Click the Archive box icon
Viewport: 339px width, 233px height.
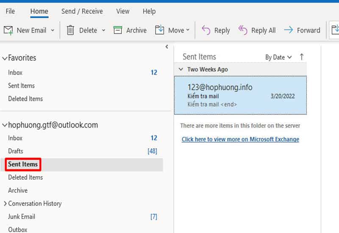[118, 30]
